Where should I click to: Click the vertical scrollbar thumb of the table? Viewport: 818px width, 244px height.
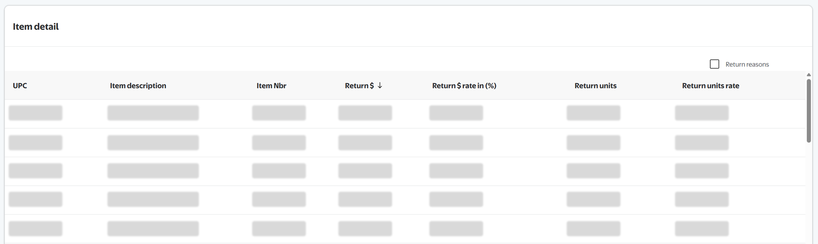pyautogui.click(x=808, y=111)
